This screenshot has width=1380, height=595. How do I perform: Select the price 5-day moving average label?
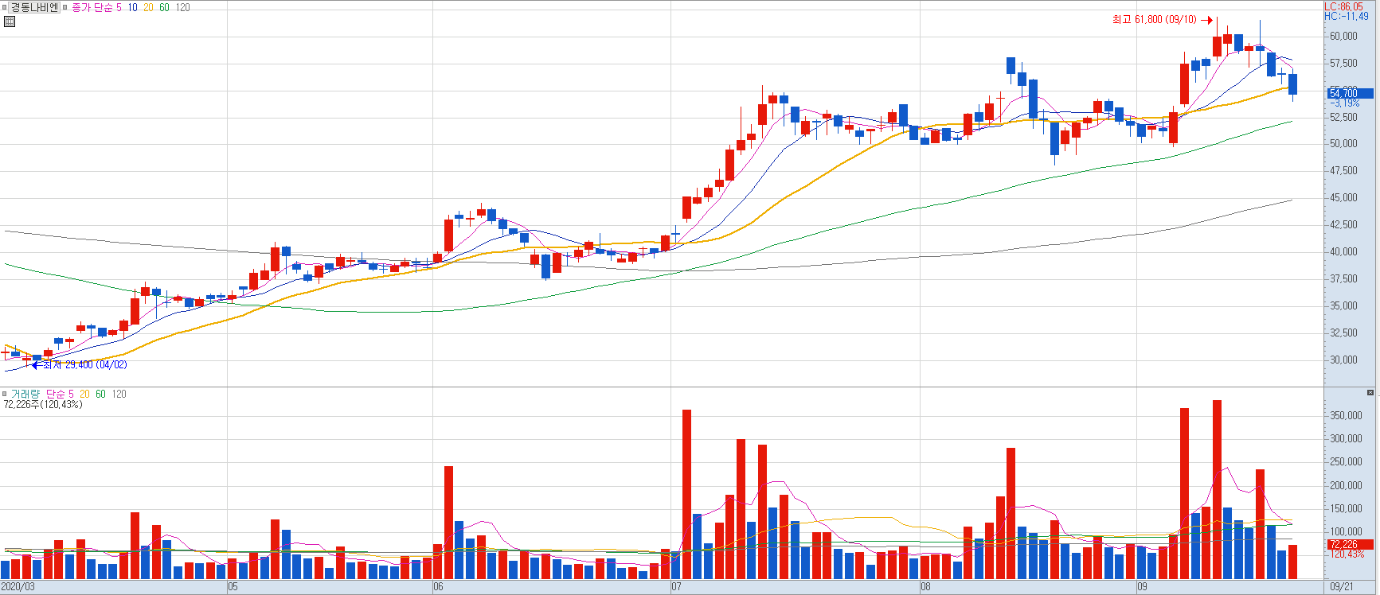click(x=119, y=7)
